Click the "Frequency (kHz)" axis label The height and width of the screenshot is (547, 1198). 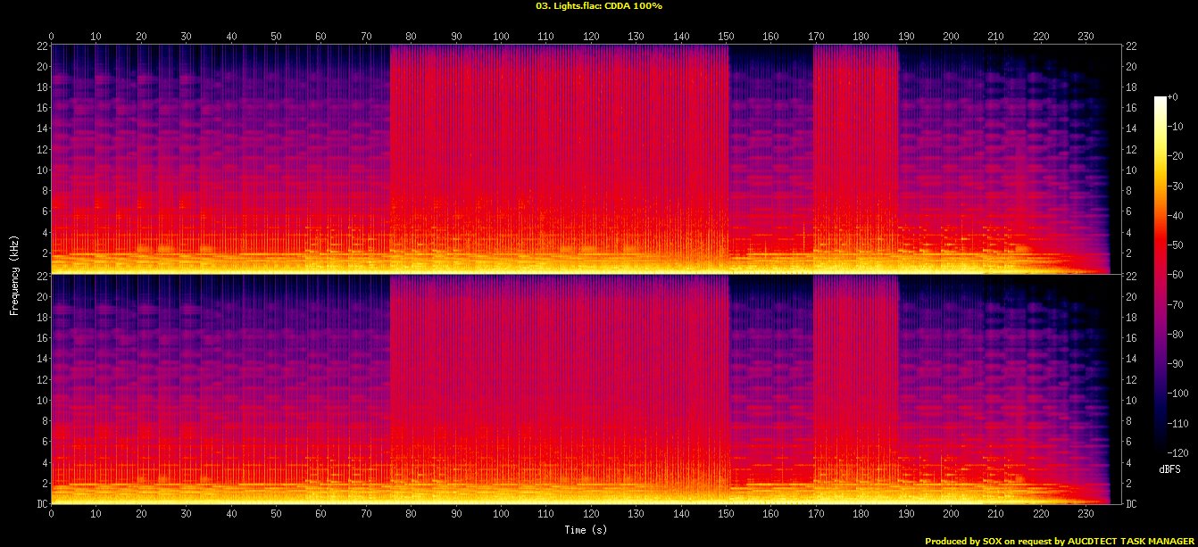pos(14,275)
